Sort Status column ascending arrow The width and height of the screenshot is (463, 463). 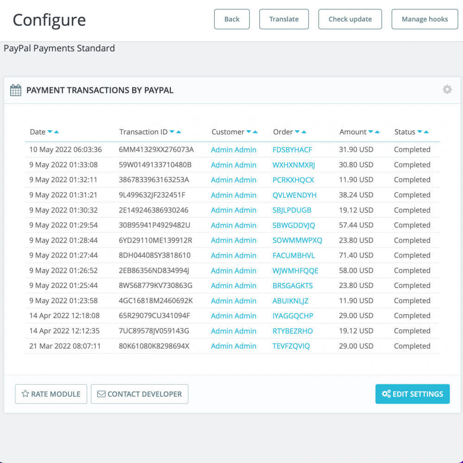(x=426, y=132)
